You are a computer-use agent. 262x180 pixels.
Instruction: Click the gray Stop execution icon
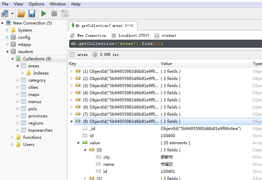pyautogui.click(x=54, y=14)
